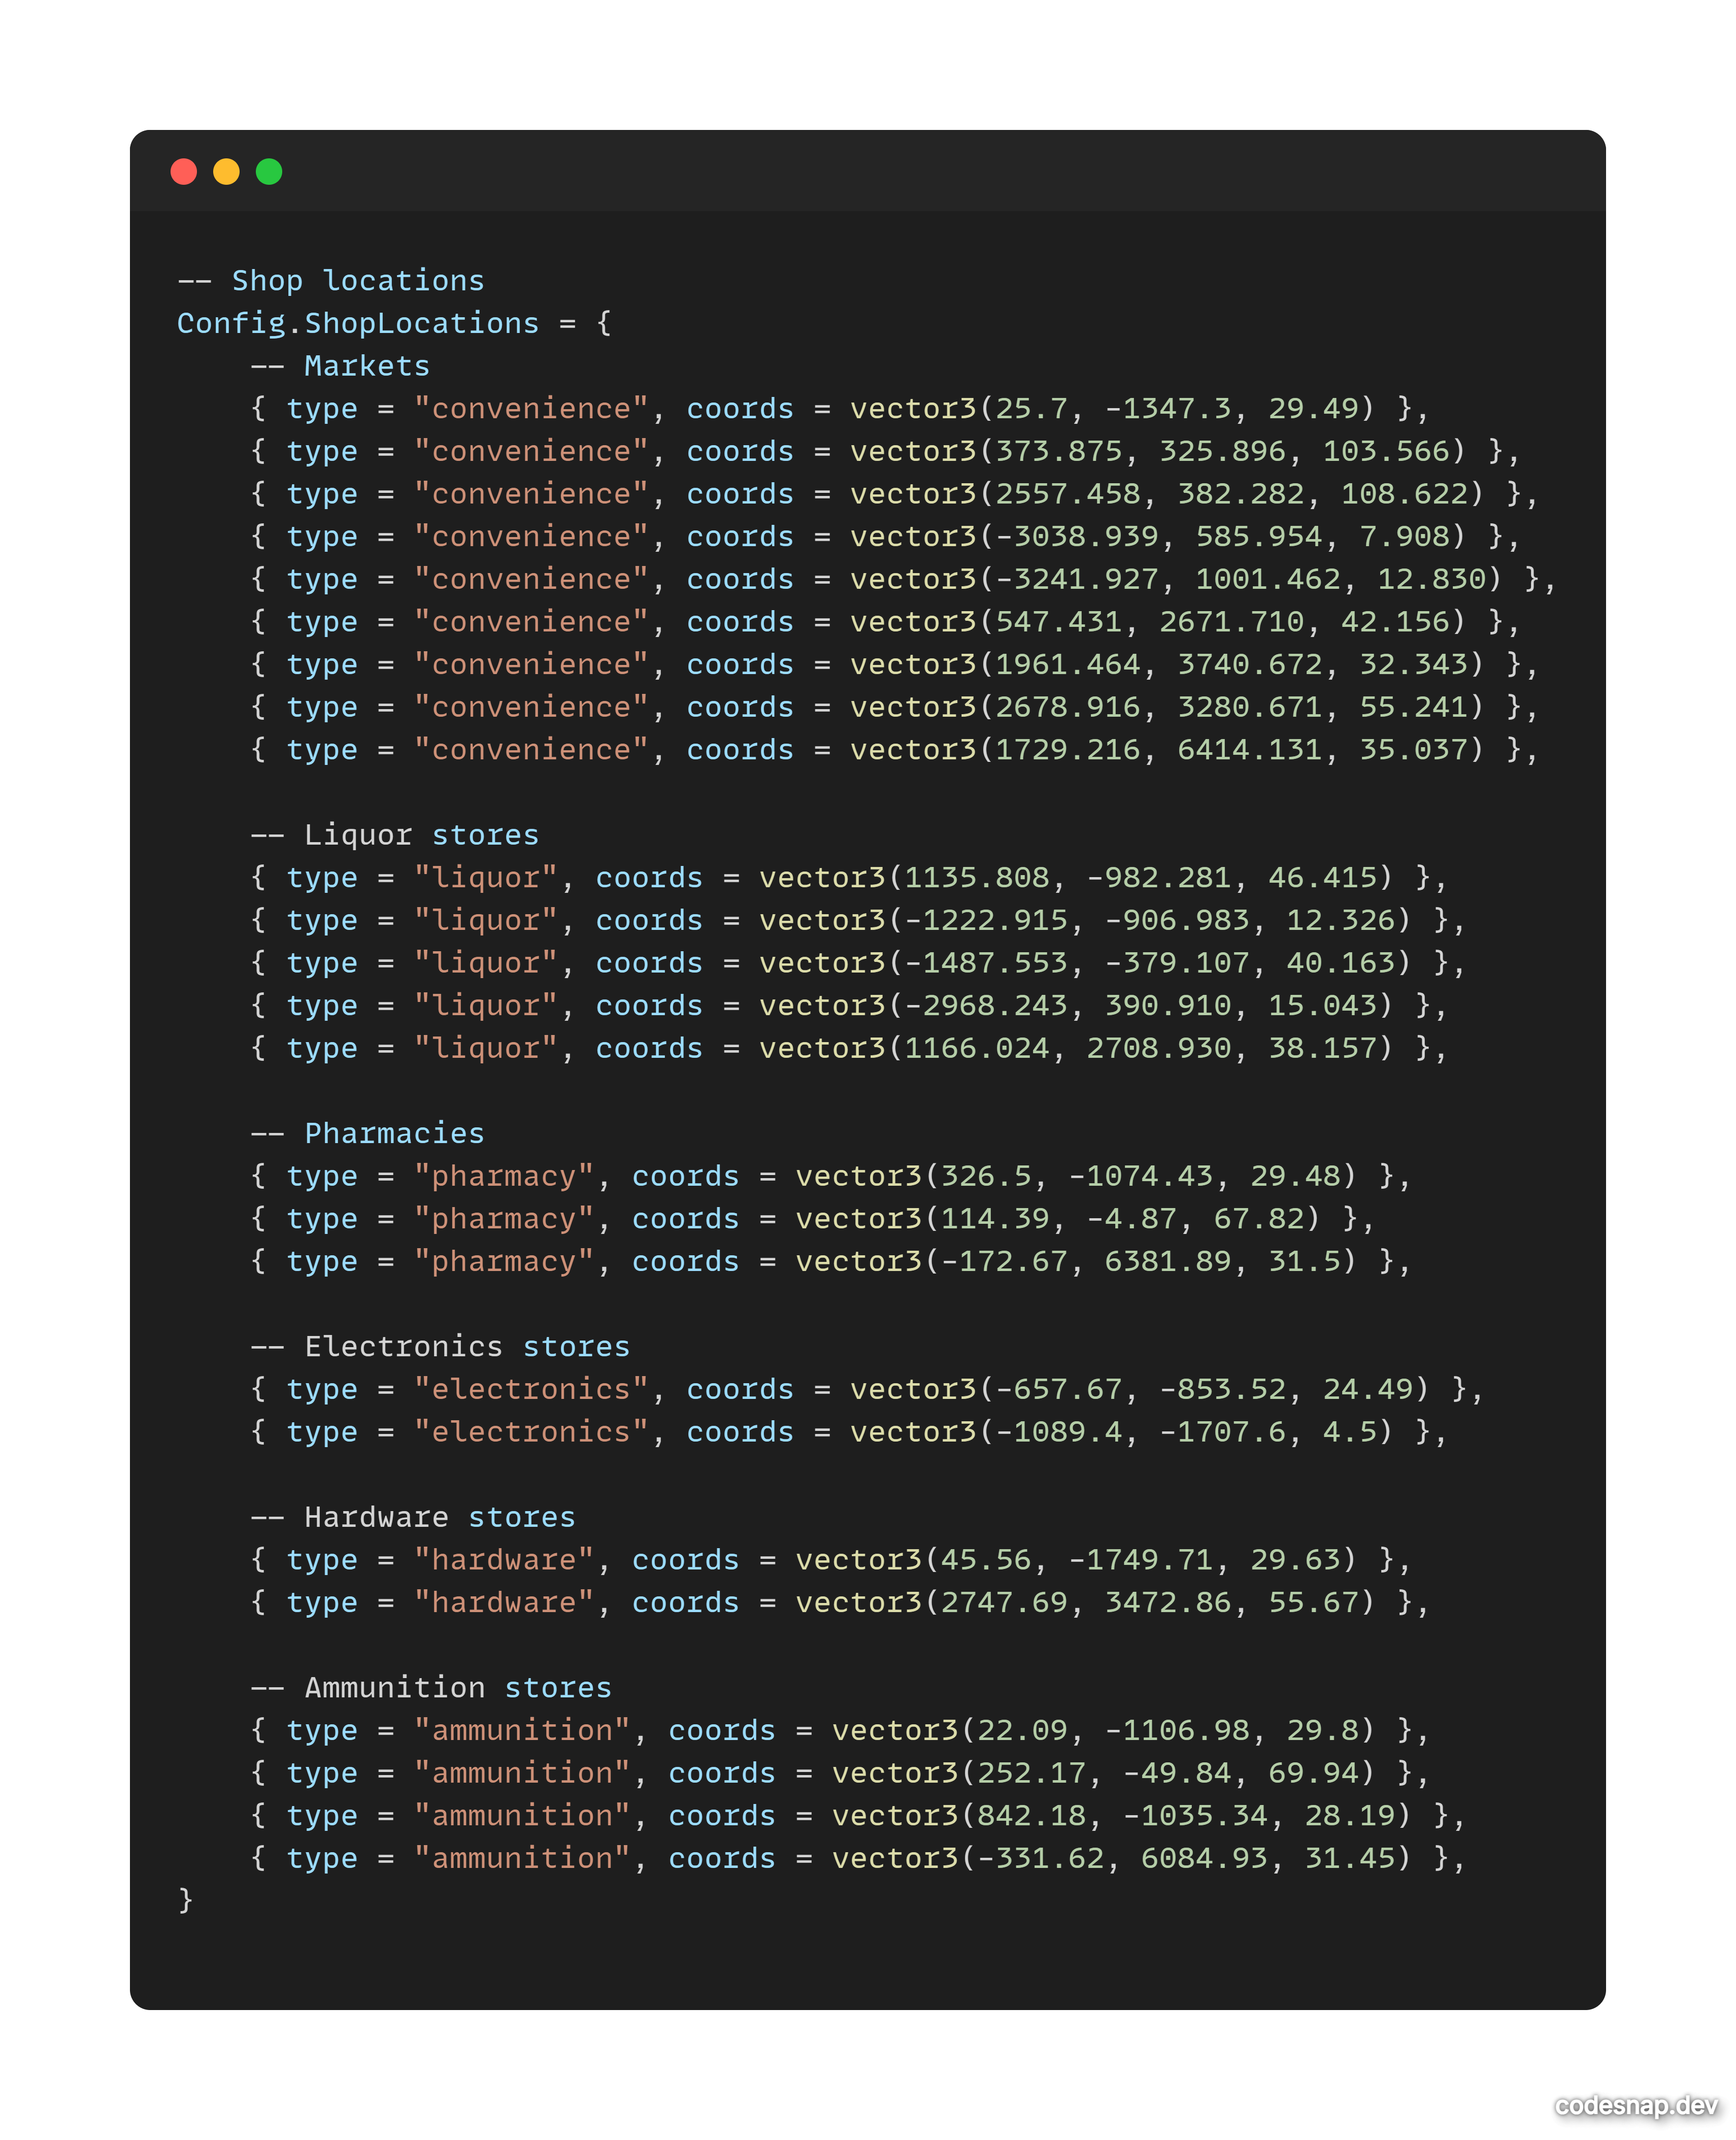Click the "-- Shop locations" comment
The image size is (1736, 2140).
point(331,281)
